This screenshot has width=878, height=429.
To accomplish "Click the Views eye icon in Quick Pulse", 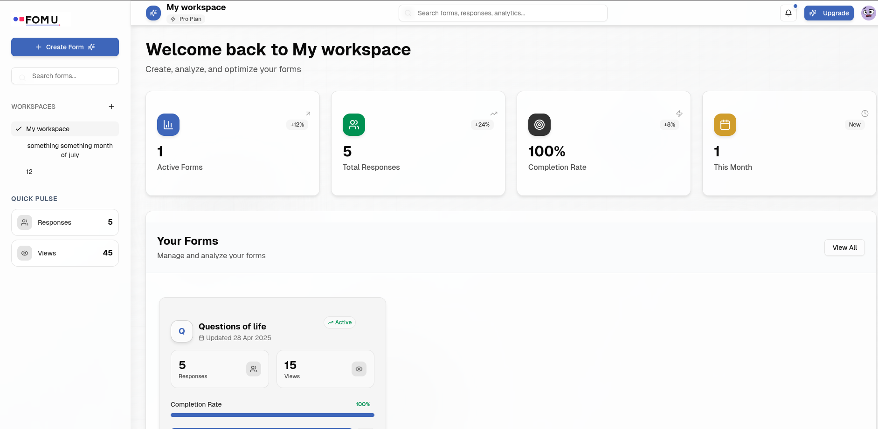I will [25, 253].
